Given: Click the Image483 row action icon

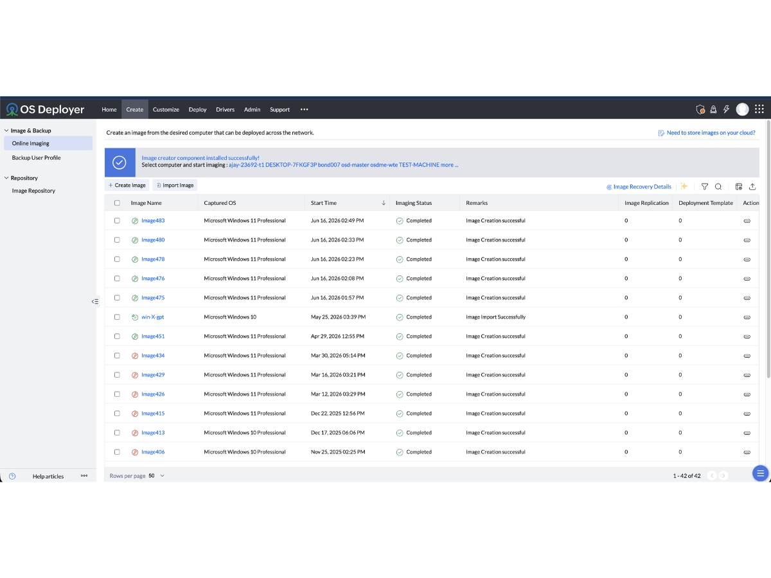Looking at the screenshot, I should click(747, 220).
